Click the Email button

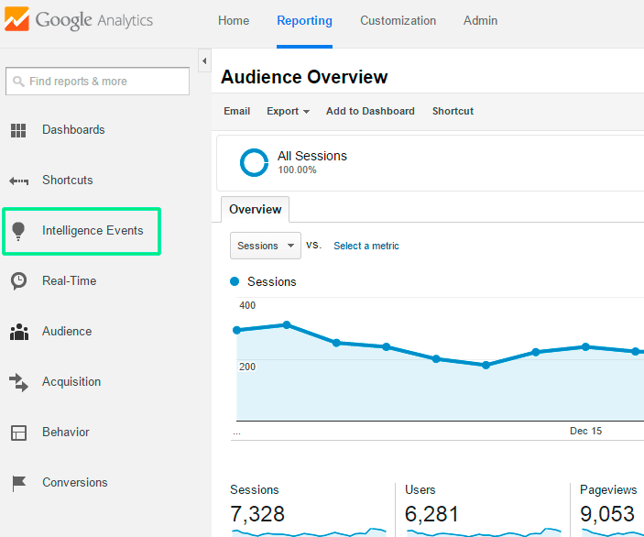[236, 111]
